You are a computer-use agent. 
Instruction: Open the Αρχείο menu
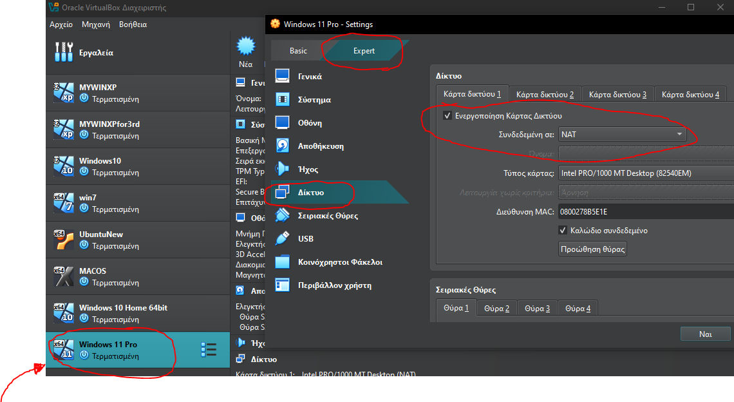pos(61,24)
